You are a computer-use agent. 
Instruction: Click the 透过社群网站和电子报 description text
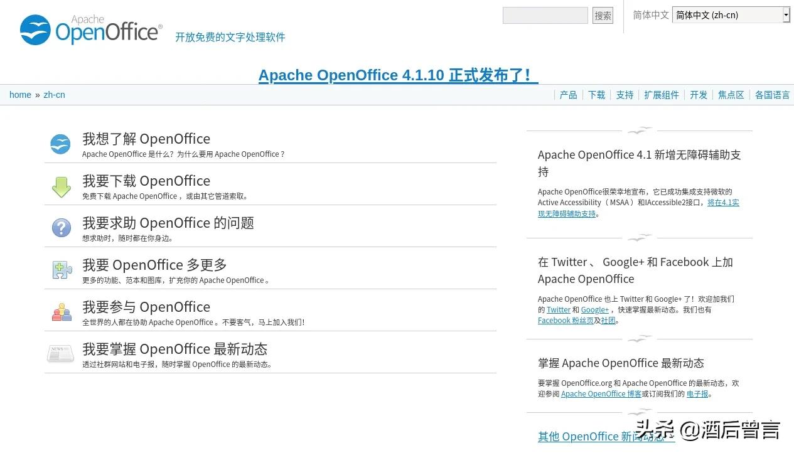pos(177,365)
